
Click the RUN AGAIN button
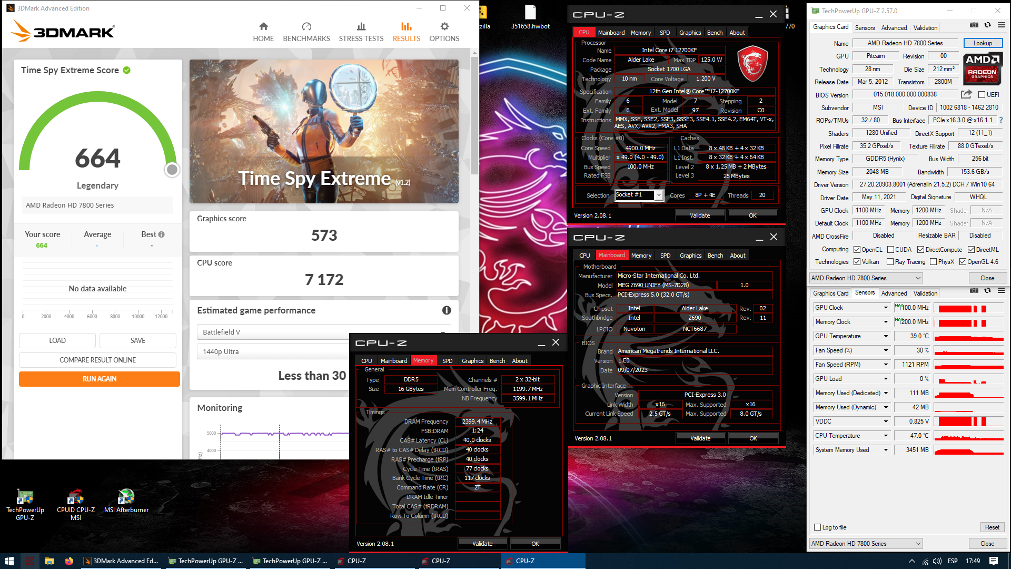coord(100,379)
